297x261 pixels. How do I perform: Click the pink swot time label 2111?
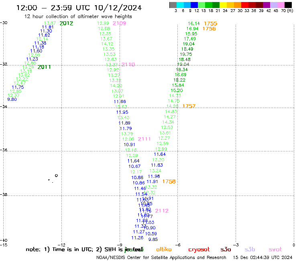[x=144, y=139]
